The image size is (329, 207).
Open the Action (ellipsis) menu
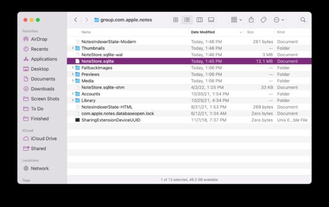pos(279,20)
